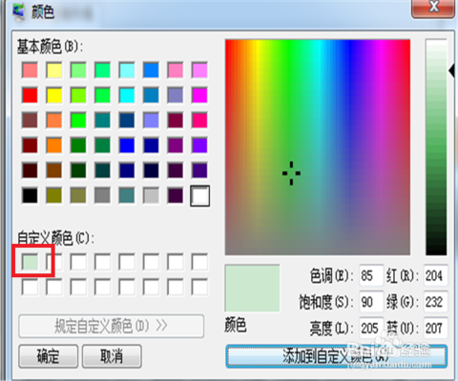Click the Green (绿) value field
The image size is (458, 381).
click(435, 302)
